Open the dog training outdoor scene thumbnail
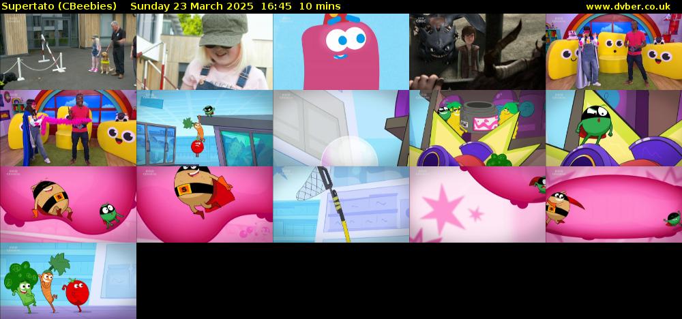This screenshot has height=319, width=682. (x=68, y=52)
